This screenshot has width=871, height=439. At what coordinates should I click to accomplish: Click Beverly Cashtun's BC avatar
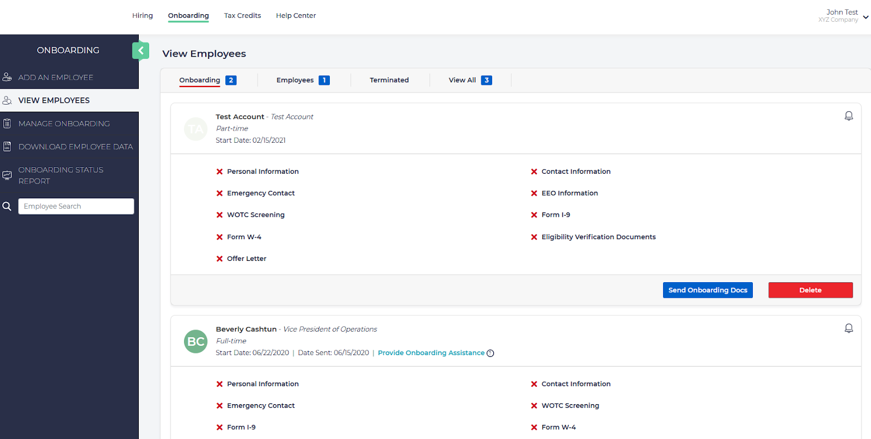196,342
